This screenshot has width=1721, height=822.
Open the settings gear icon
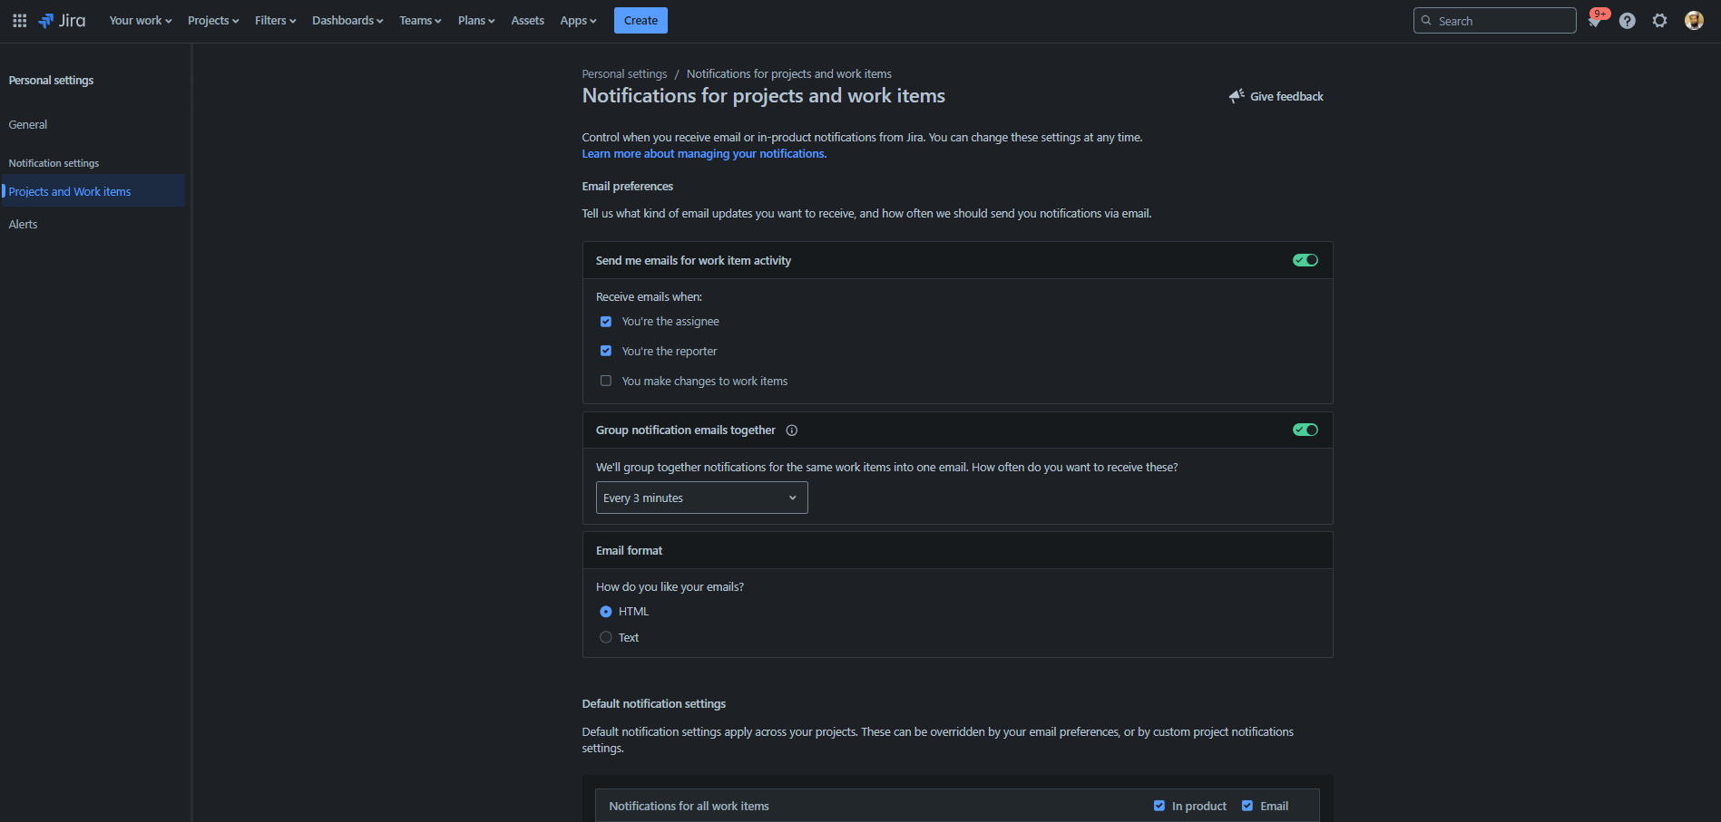pyautogui.click(x=1660, y=21)
